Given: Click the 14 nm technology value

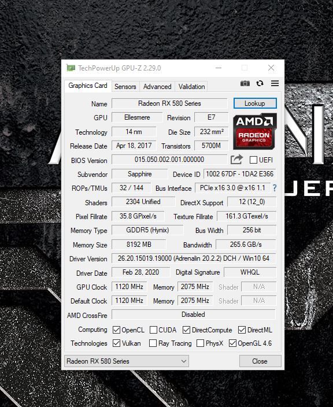Looking at the screenshot, I should [x=134, y=132].
